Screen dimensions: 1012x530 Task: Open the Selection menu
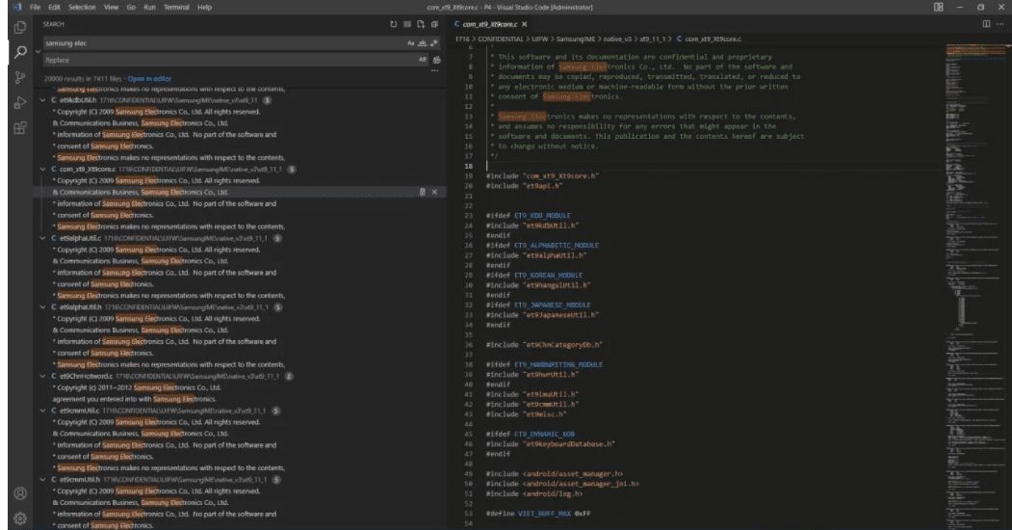(x=82, y=7)
